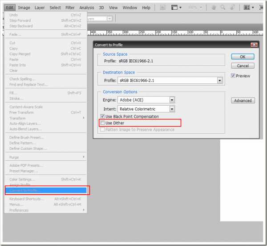
Task: Choose Preset Manager in Edit menu
Action: (46, 171)
